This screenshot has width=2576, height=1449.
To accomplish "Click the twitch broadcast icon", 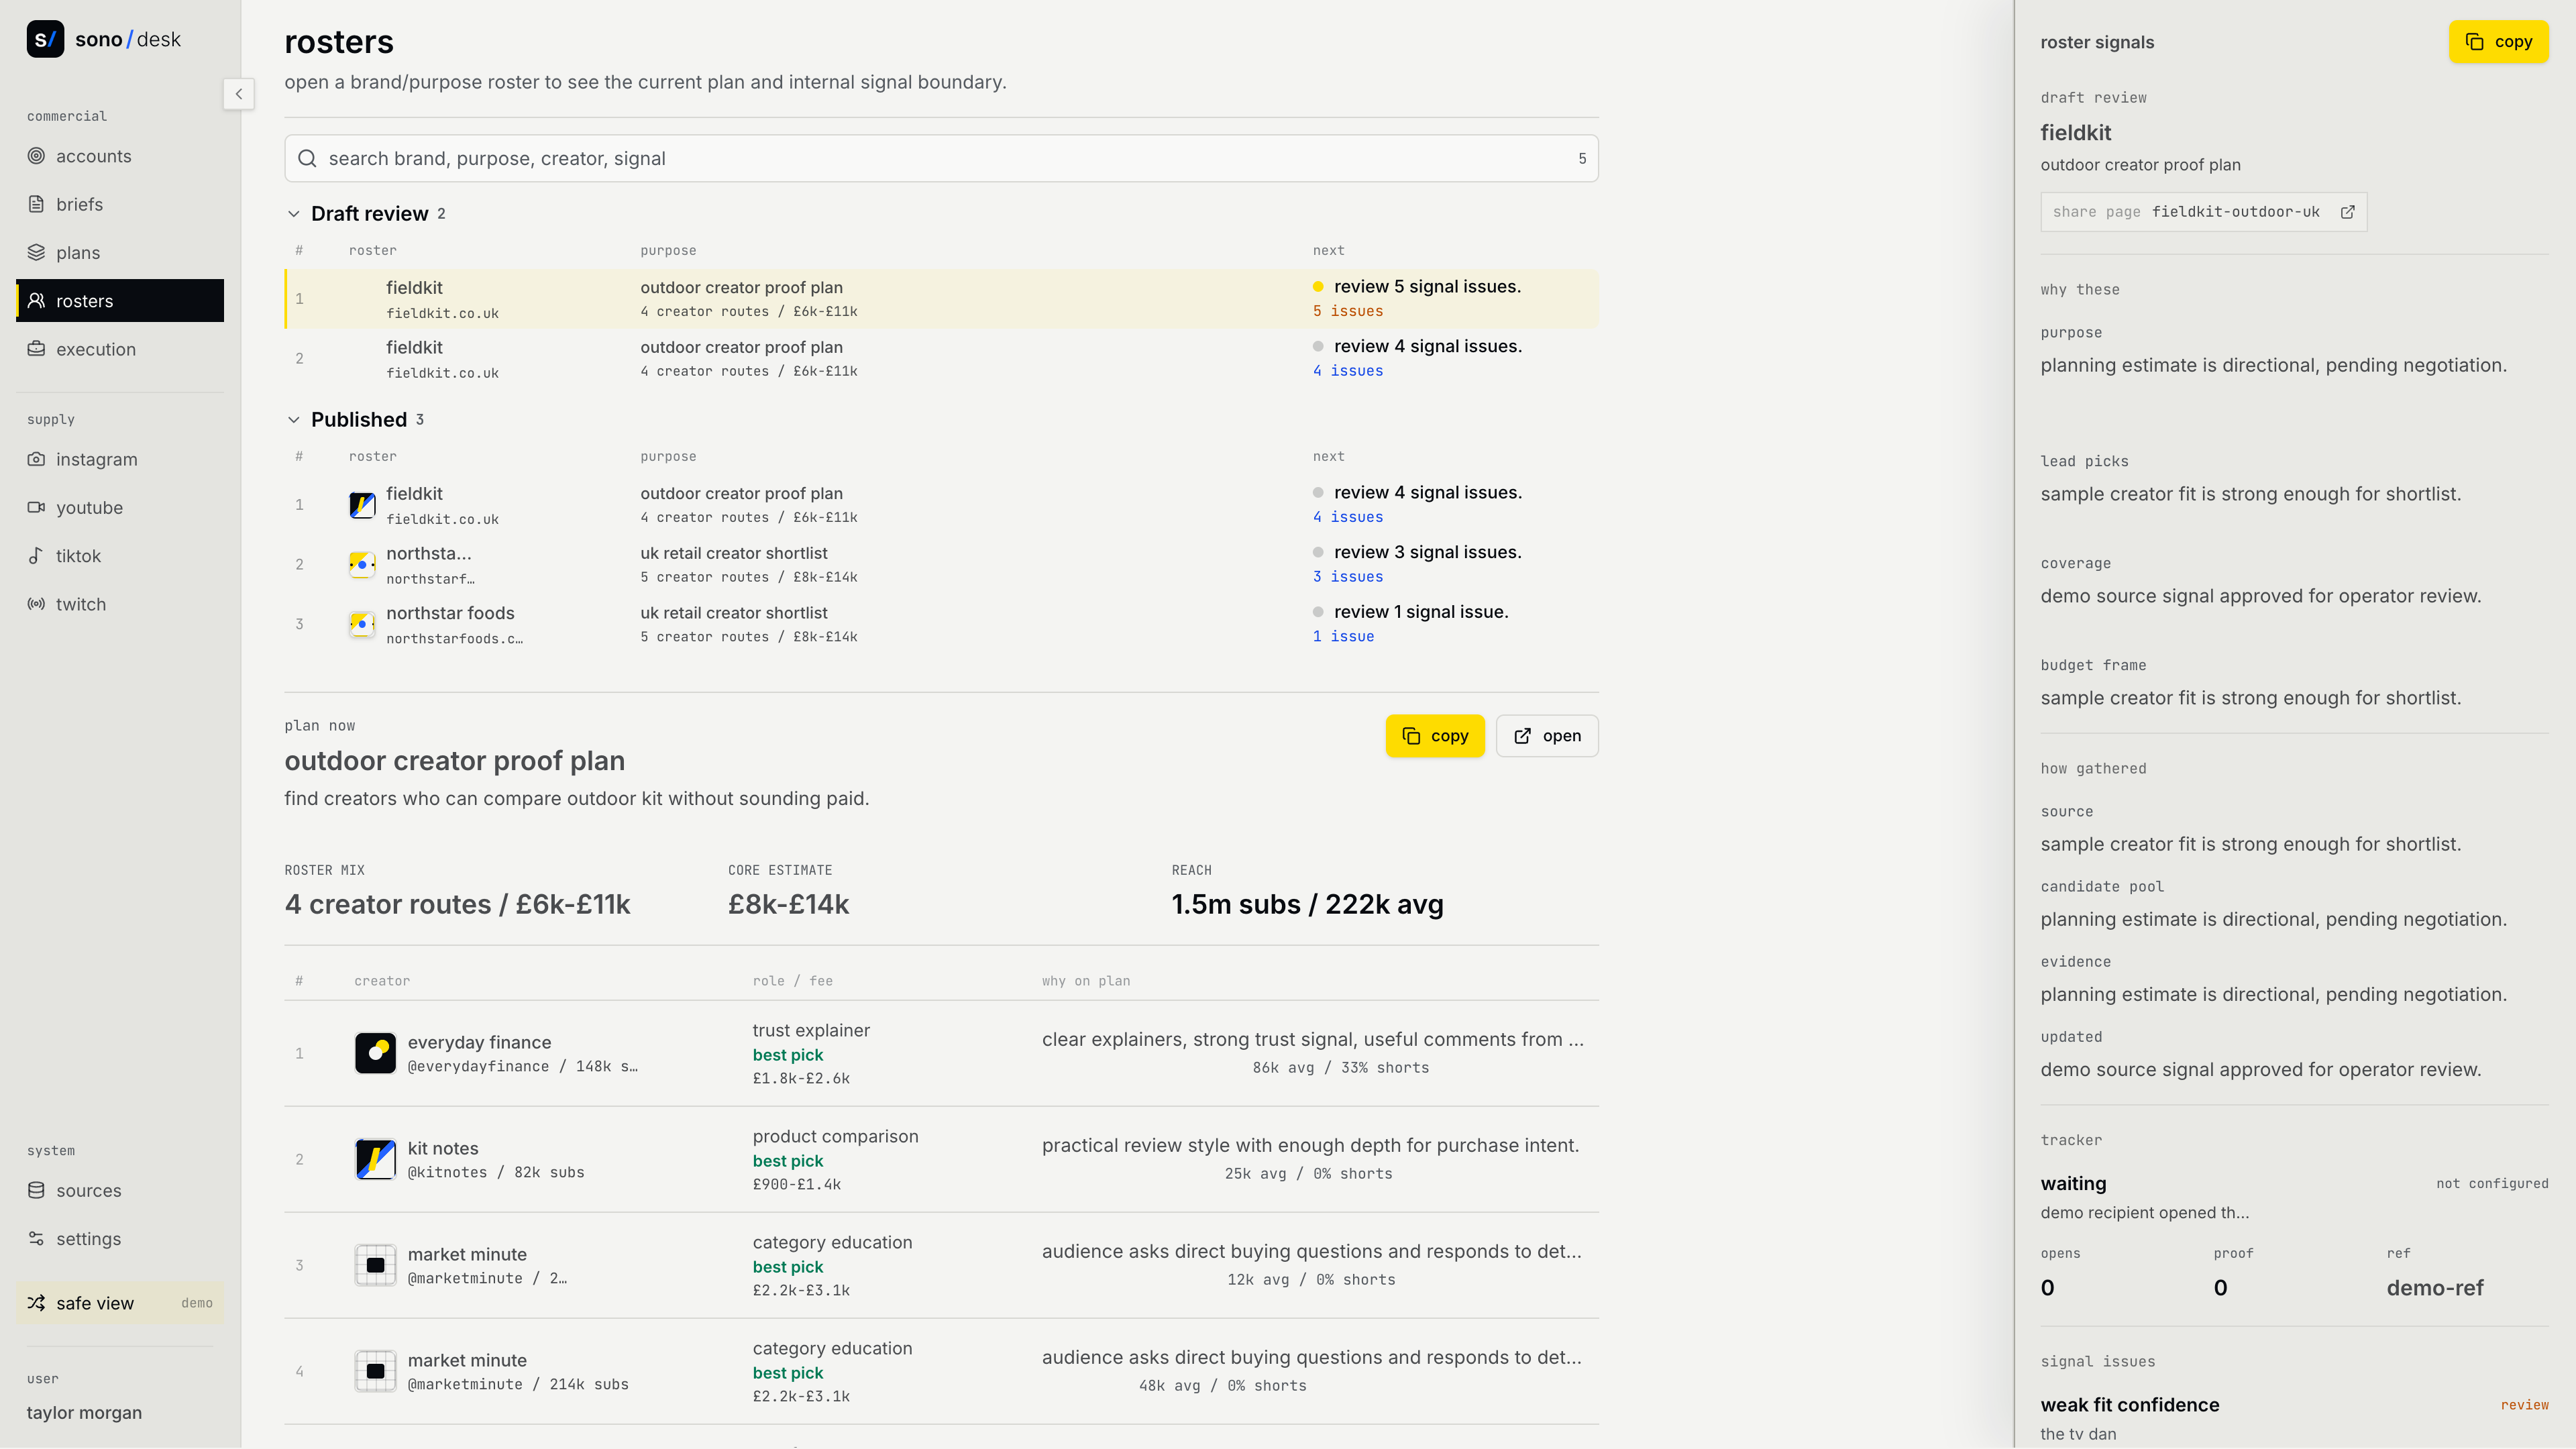I will click(36, 604).
